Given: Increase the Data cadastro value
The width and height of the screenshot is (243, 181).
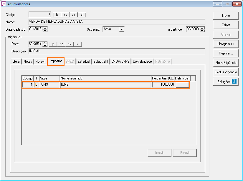Looking at the screenshot, I should click(x=45, y=28).
